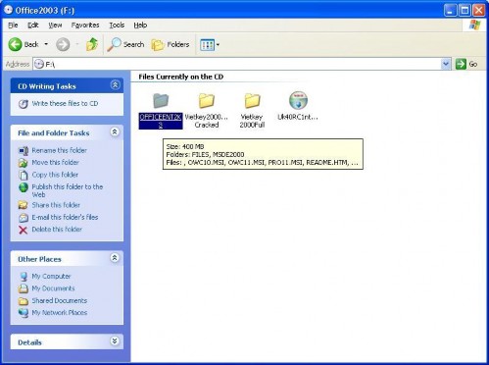Click Share this folder link
This screenshot has width=489, height=365.
click(x=56, y=205)
